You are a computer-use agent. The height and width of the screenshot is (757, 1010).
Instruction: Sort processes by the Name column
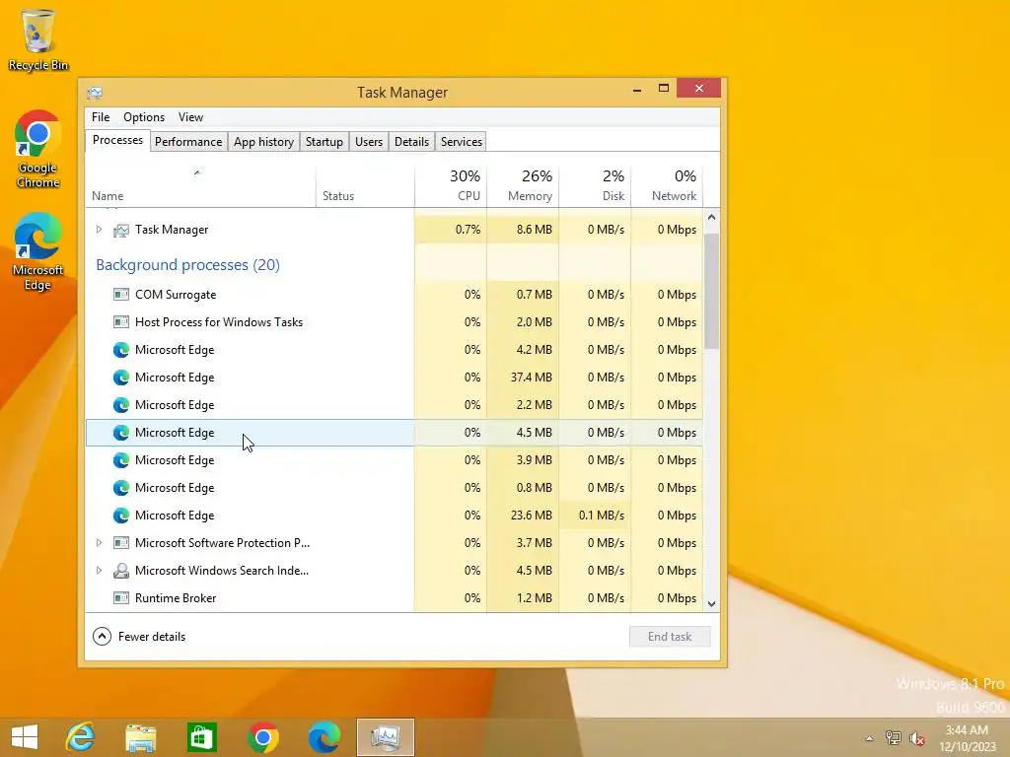pos(200,186)
